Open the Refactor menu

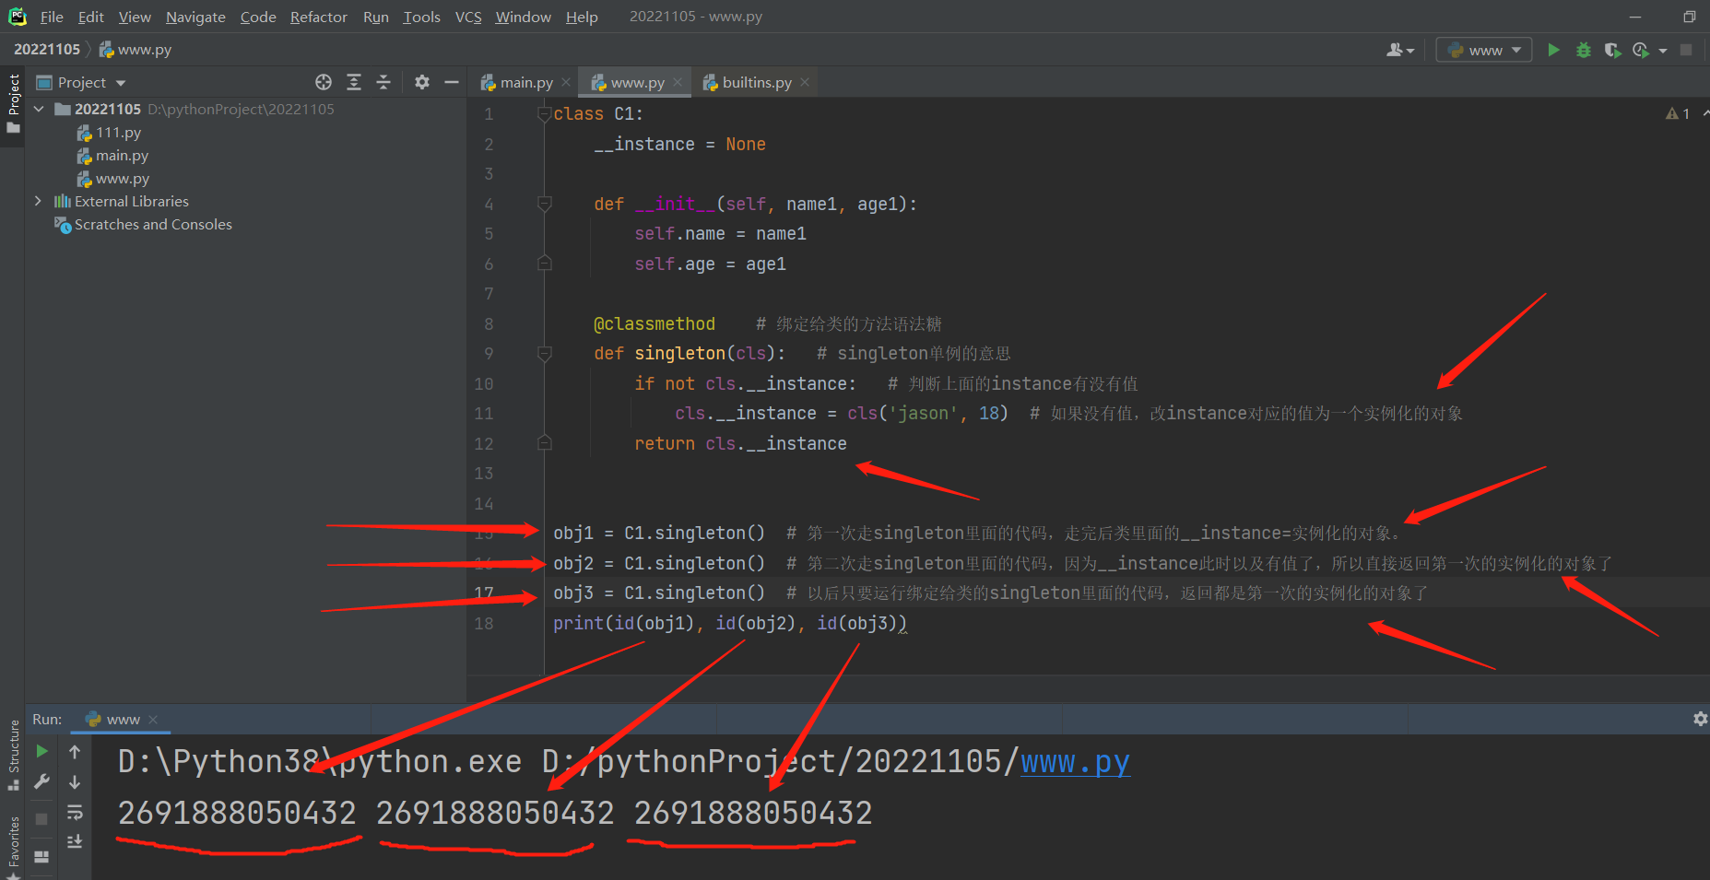(319, 17)
